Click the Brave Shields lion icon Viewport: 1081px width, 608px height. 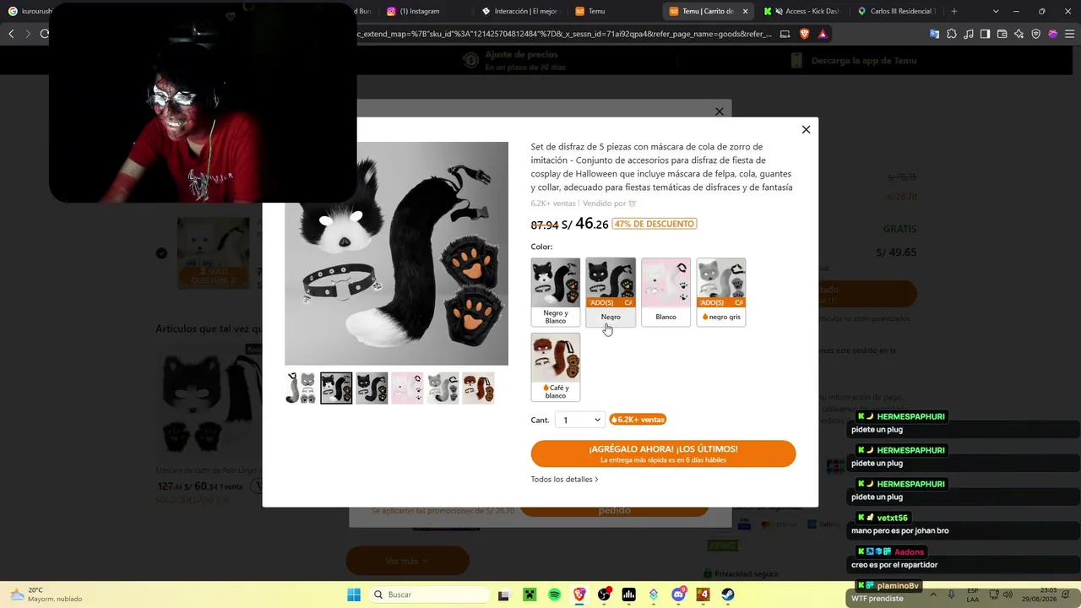pyautogui.click(x=804, y=34)
